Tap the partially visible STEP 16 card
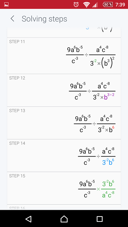This screenshot has height=227, width=128. pos(64,207)
